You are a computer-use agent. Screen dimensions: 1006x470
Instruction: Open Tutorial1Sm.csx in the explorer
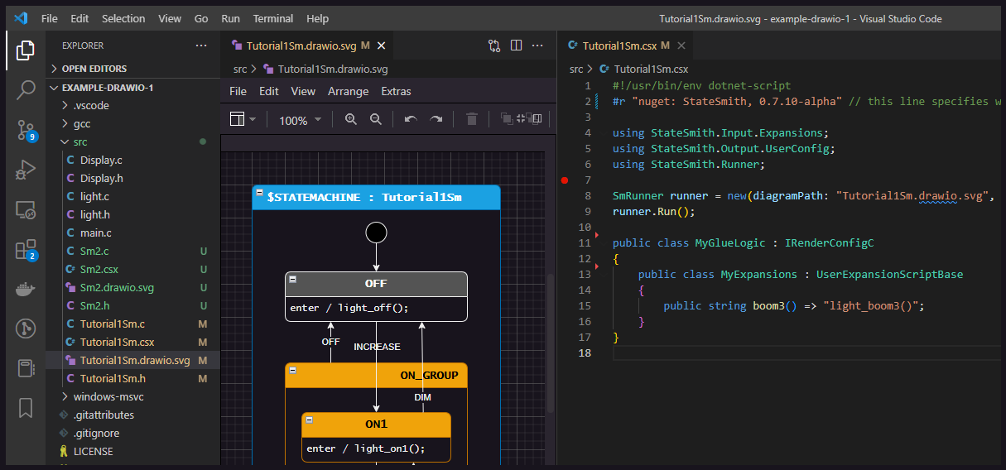[117, 342]
